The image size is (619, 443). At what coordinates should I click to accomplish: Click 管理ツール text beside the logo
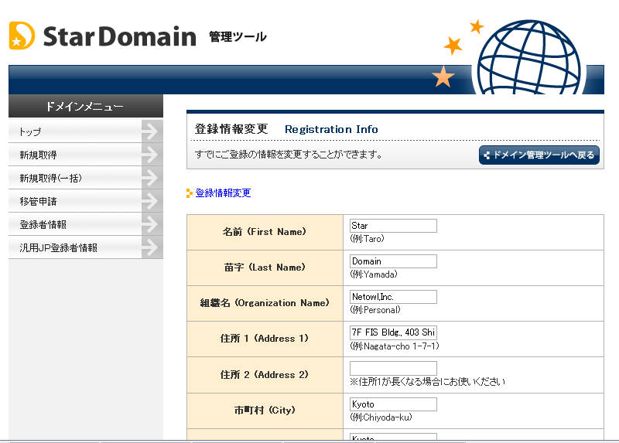[x=238, y=37]
